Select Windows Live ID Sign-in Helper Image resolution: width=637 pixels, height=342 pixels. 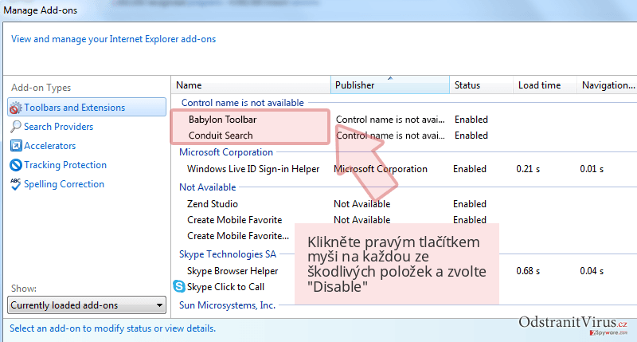pos(253,169)
